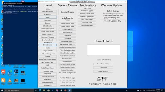Image resolution: width=165 pixels, height=92 pixels.
Task: Install Notepad++
Action: [48, 79]
